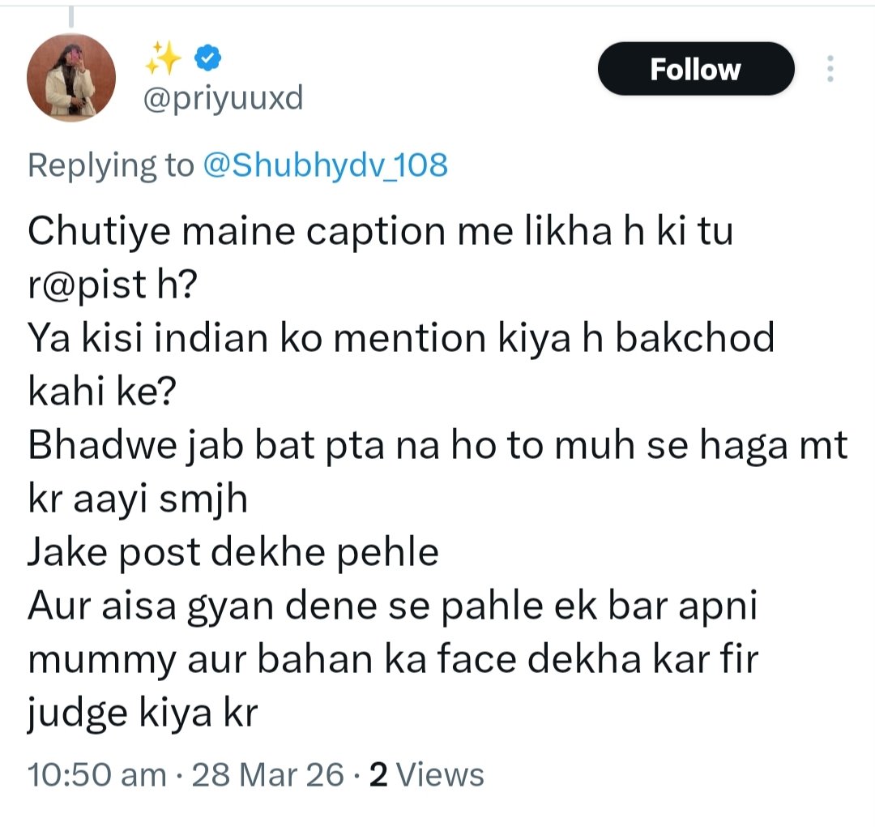Click the "Jake post dekhe pehle" line

point(233,553)
